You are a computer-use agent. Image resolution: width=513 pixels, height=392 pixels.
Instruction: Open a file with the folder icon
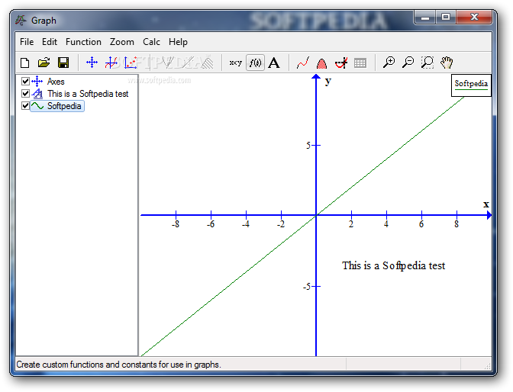pos(44,63)
